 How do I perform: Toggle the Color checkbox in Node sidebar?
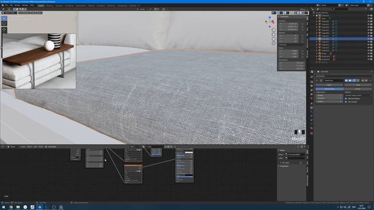[283, 163]
